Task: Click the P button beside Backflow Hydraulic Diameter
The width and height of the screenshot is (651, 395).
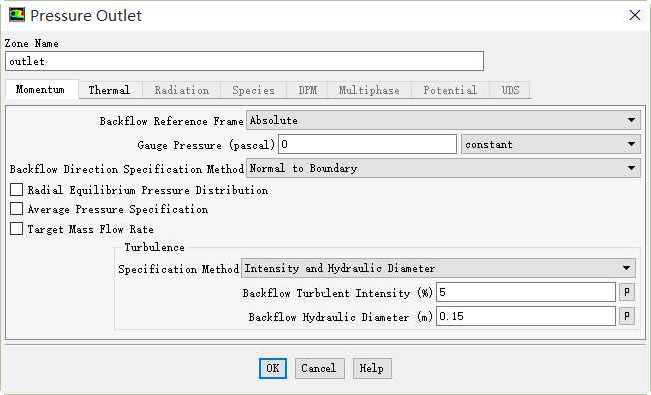Action: (x=627, y=316)
